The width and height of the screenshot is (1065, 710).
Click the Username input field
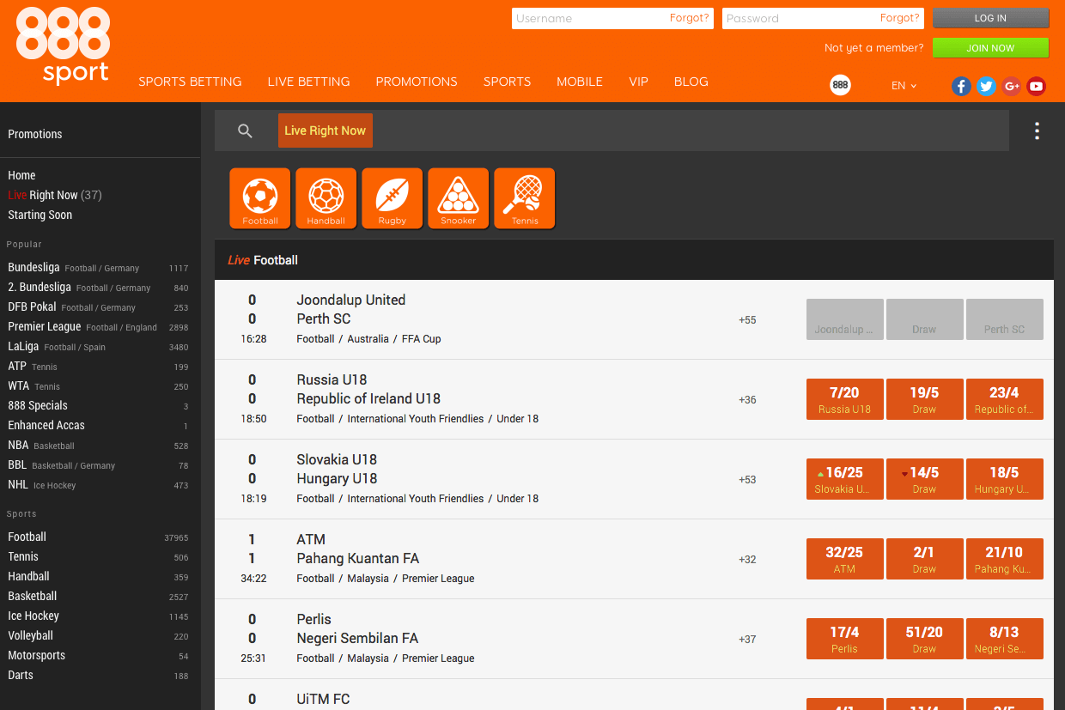[x=589, y=18]
